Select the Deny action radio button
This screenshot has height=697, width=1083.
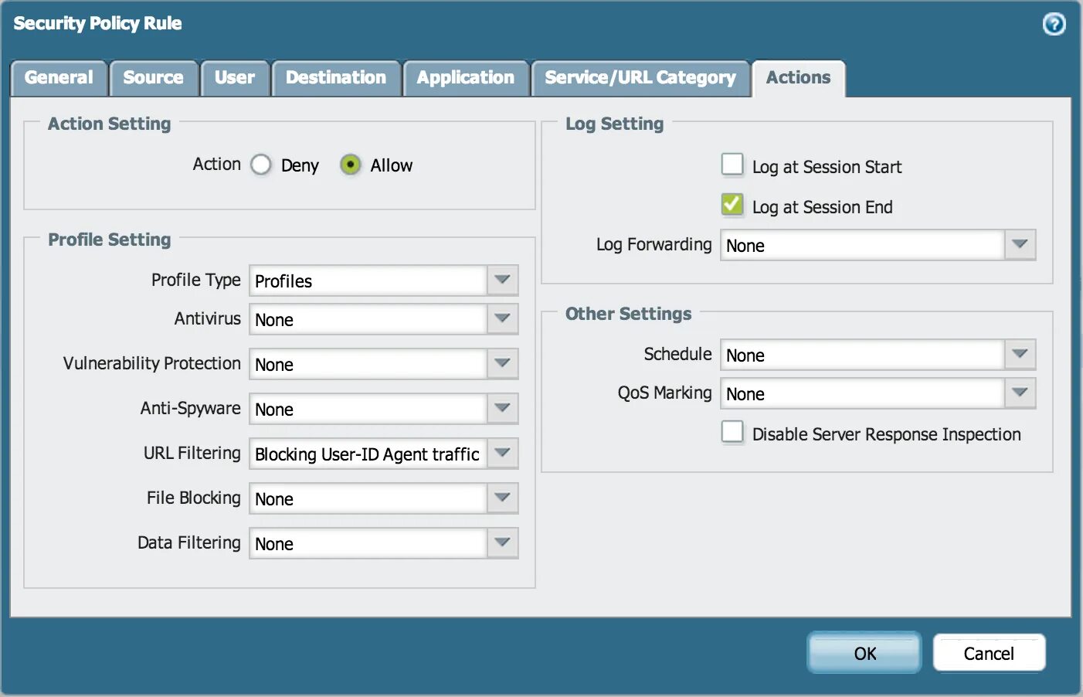click(261, 165)
